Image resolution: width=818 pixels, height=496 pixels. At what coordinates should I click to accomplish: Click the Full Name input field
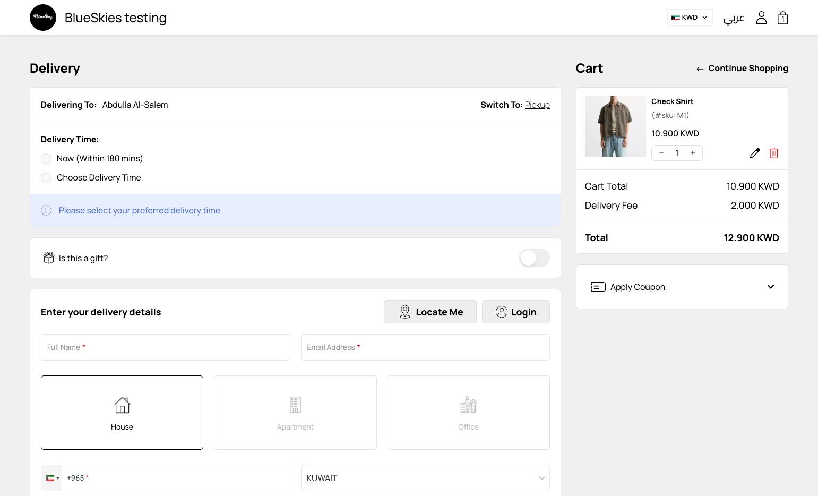click(x=166, y=347)
